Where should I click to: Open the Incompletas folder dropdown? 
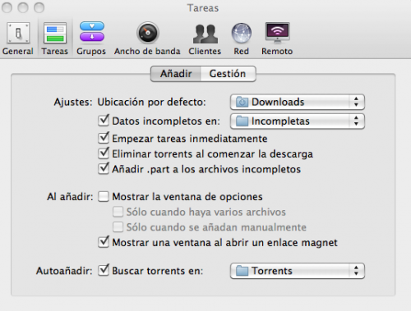pyautogui.click(x=298, y=121)
